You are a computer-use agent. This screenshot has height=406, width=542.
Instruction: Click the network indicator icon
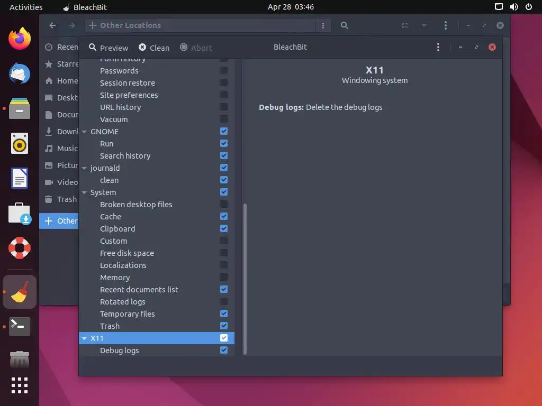point(499,7)
